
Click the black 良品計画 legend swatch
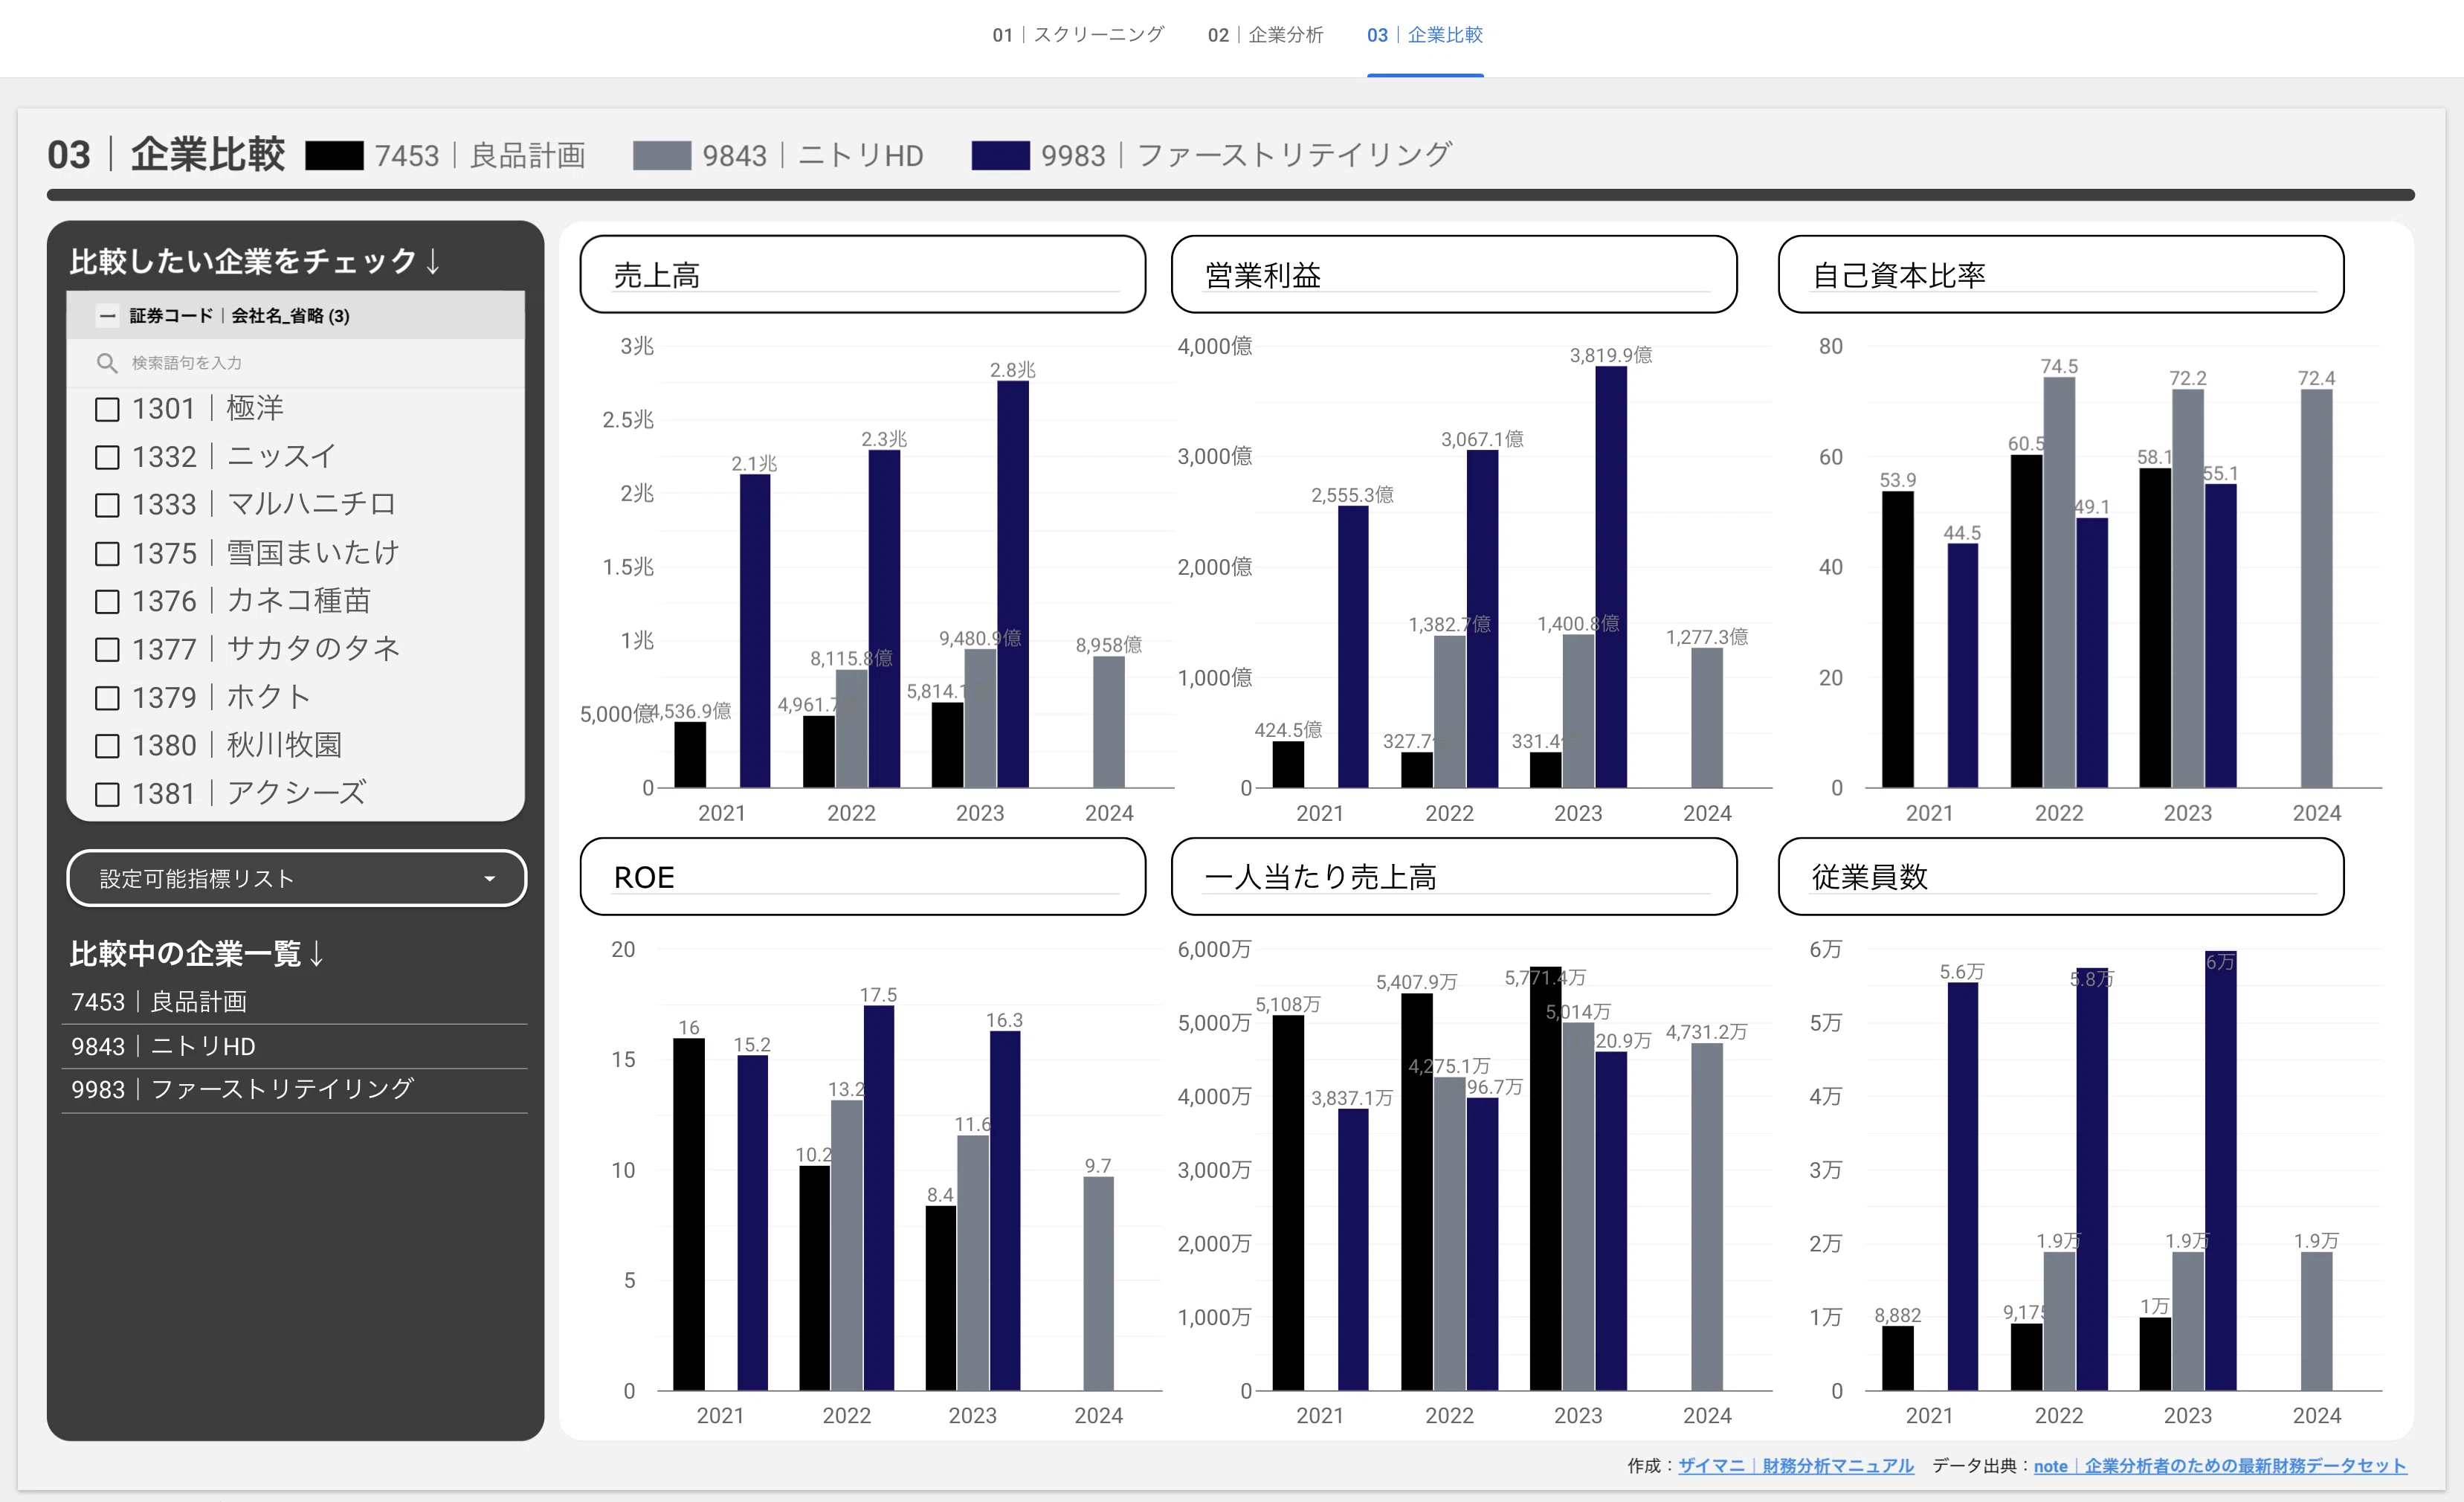point(334,156)
